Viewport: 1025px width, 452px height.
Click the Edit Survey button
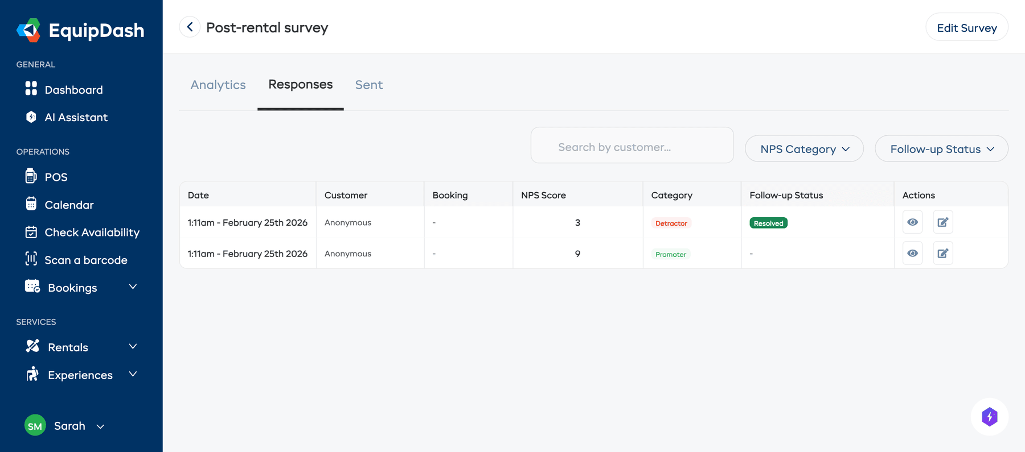pos(967,27)
